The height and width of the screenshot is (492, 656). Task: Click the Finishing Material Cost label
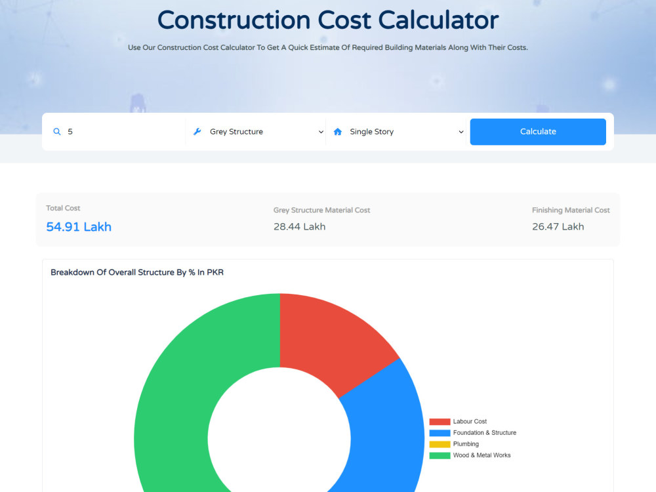[x=571, y=210]
